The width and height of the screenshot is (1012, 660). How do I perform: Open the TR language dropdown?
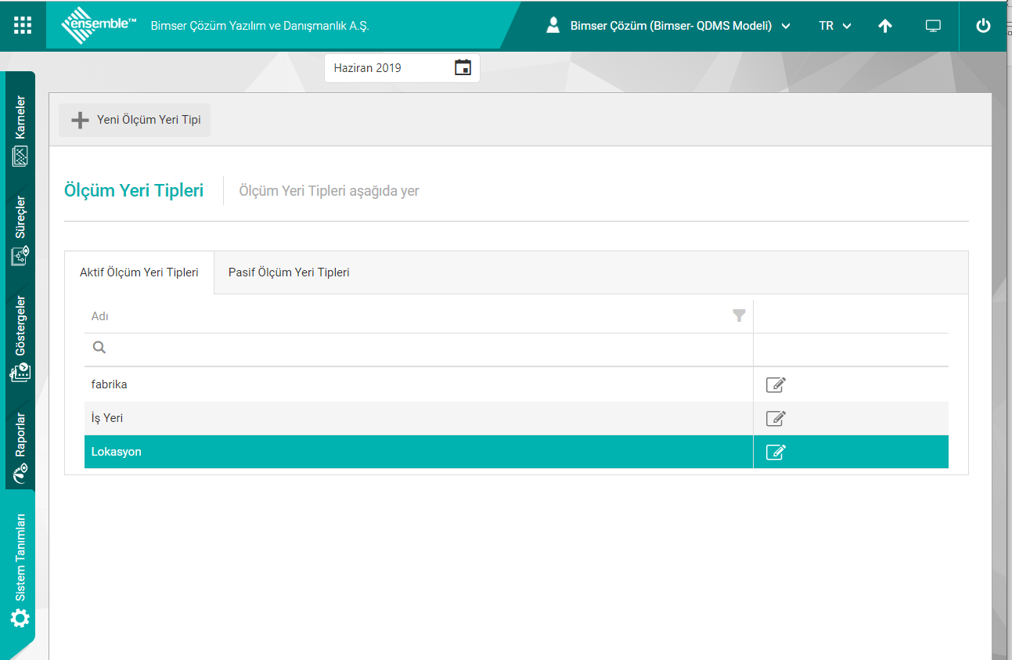834,26
